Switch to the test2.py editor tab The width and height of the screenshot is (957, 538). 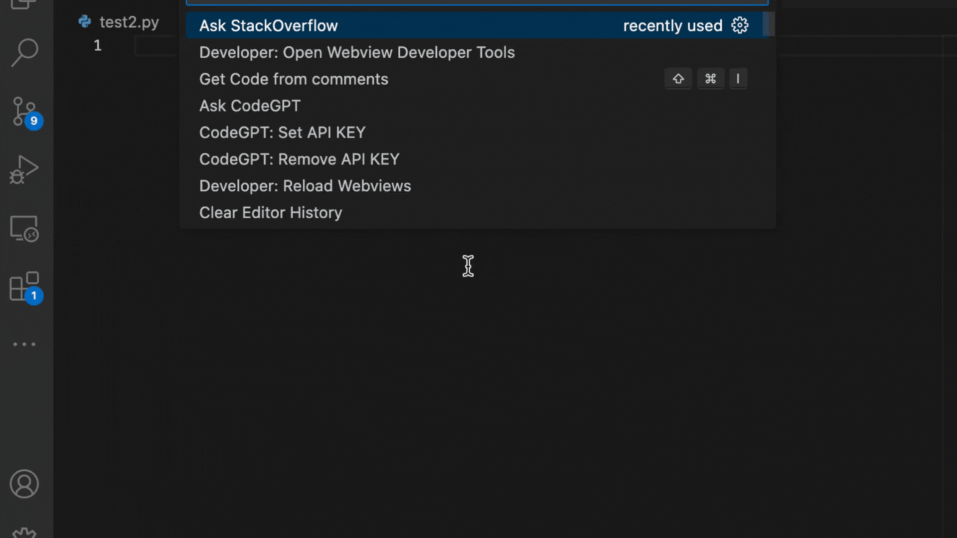129,22
